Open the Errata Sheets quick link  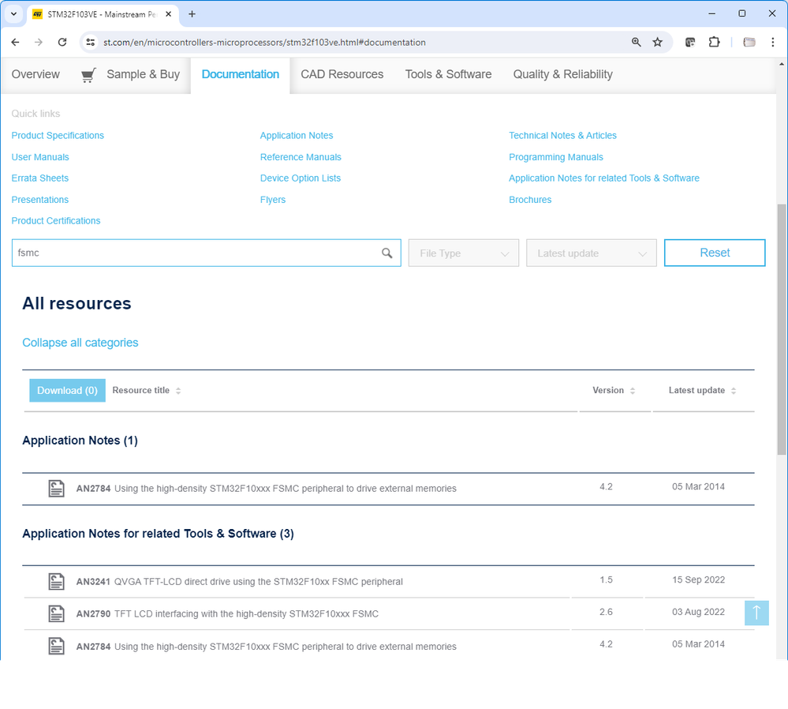39,178
